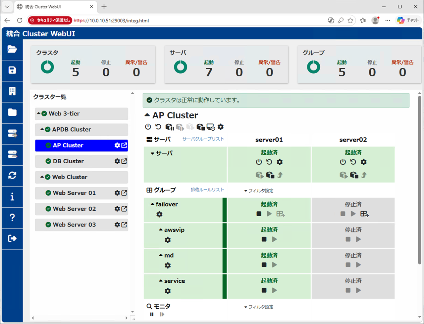Click the logout icon in the left sidebar
424x324 pixels.
(12, 238)
